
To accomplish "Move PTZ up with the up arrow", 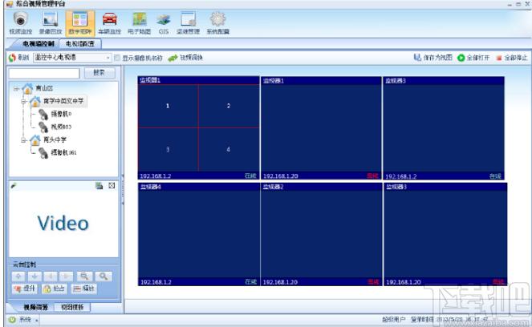I will pos(18,277).
